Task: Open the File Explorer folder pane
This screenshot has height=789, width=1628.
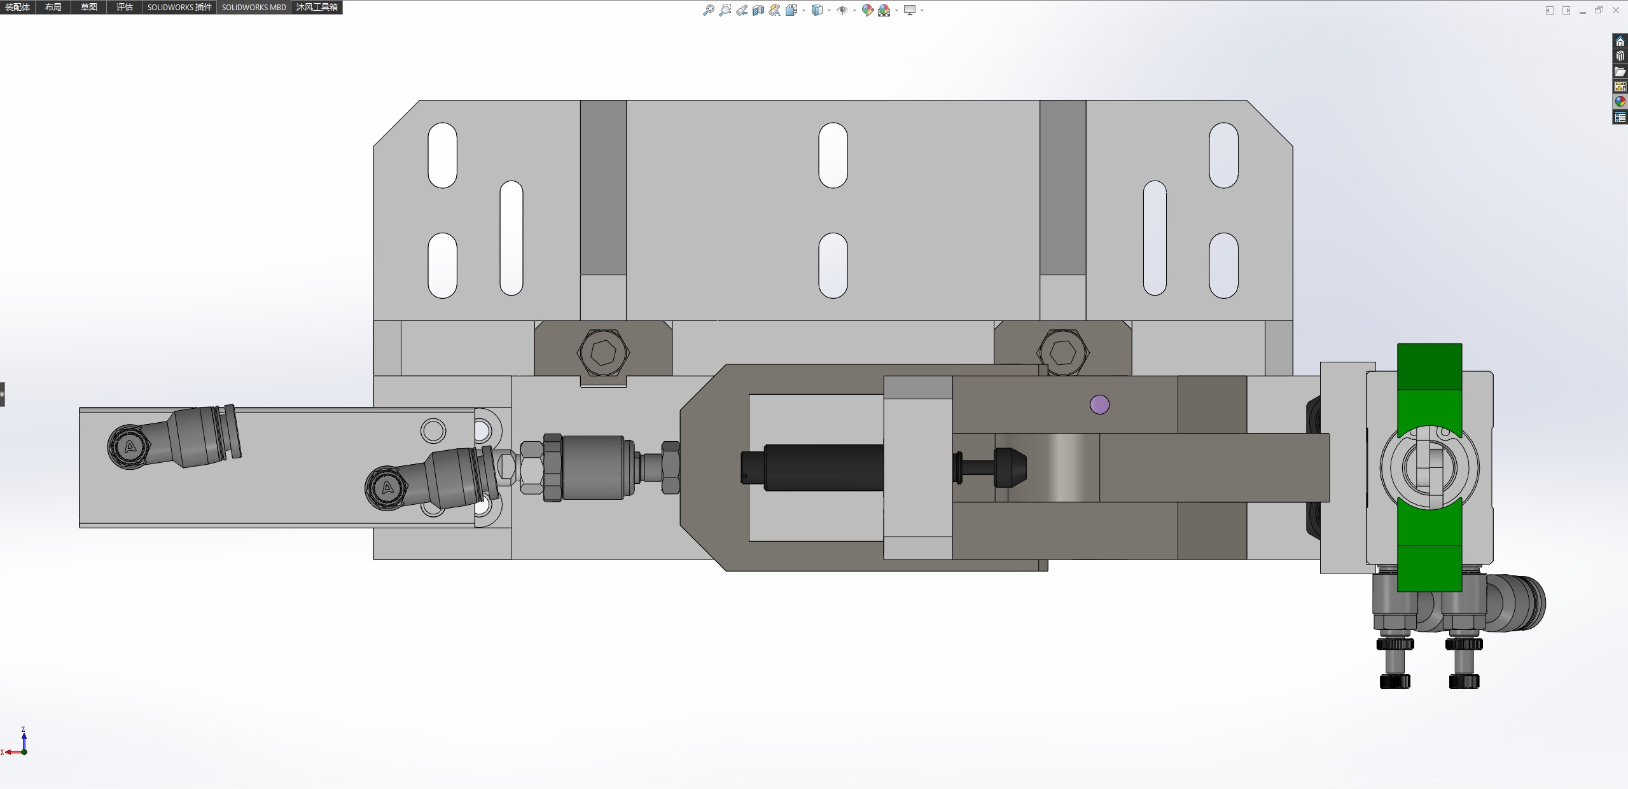Action: pos(1620,71)
